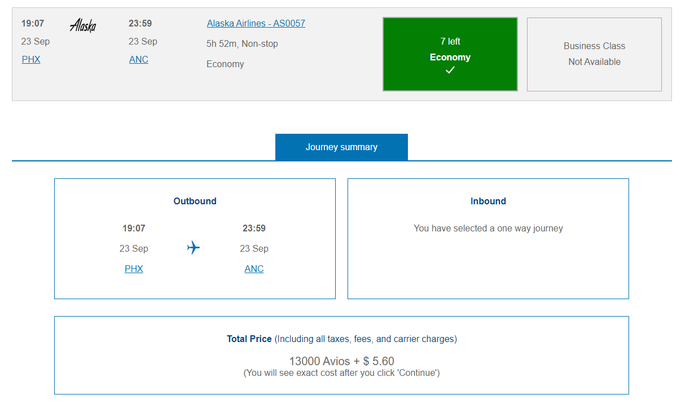Click the ANC arrival airport link at top
The image size is (681, 403).
138,59
